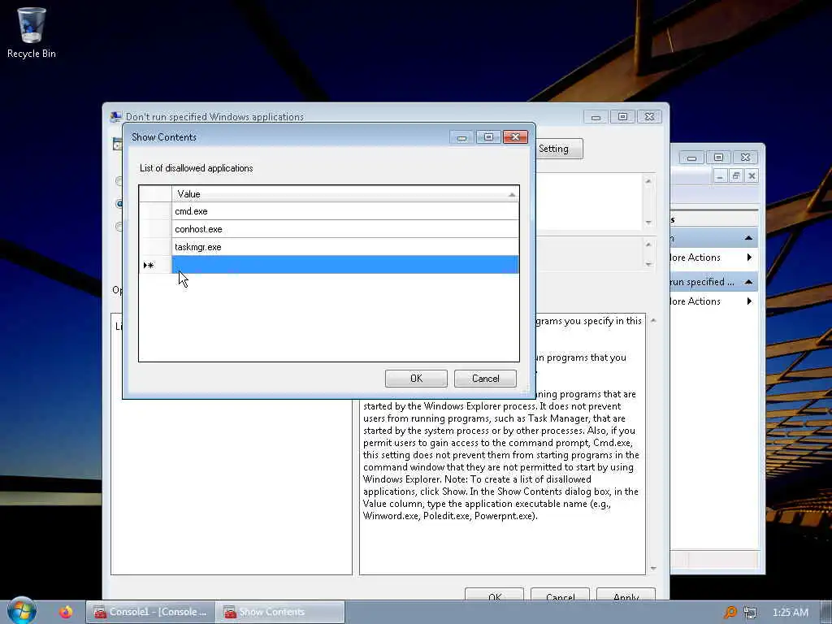Click the Show desktop strip

[x=826, y=613]
